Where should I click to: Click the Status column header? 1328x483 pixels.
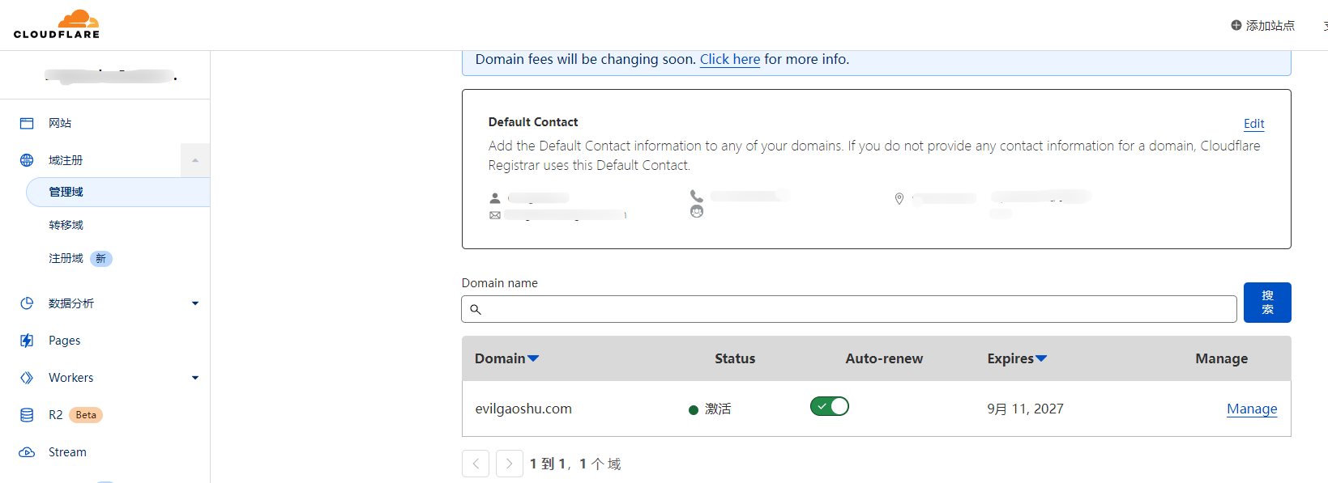click(x=735, y=358)
